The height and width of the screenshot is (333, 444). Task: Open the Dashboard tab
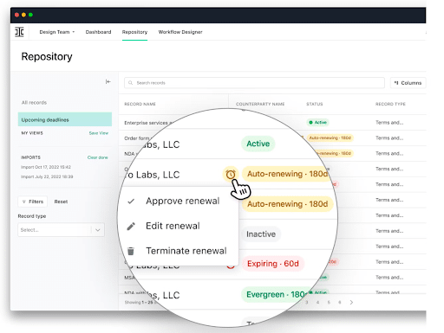98,32
